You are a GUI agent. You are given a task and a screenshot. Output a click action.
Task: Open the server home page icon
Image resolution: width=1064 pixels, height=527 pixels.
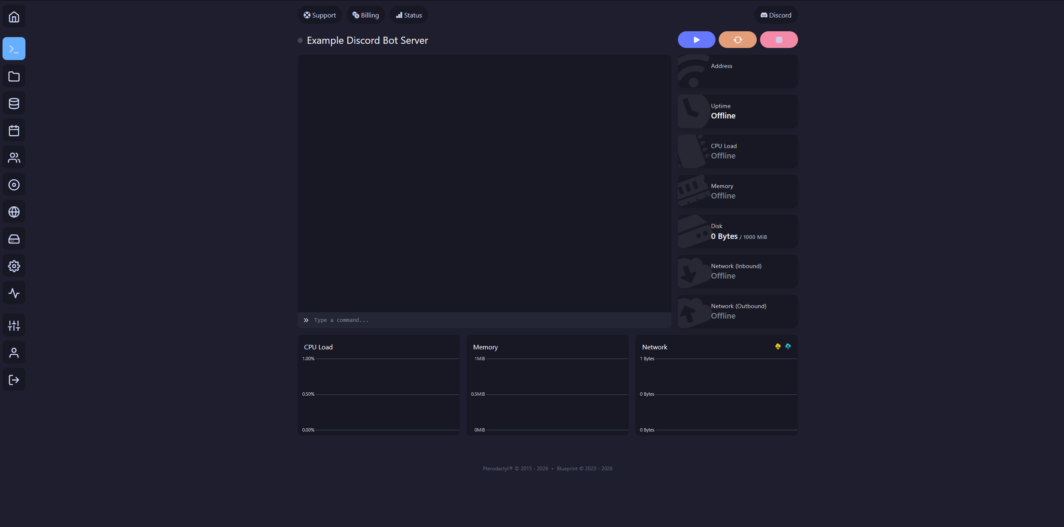tap(14, 16)
